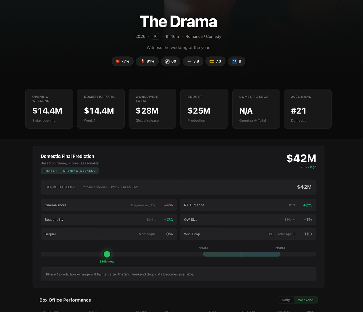Click the Wk2 Drop factor row
The height and width of the screenshot is (312, 363).
(248, 234)
